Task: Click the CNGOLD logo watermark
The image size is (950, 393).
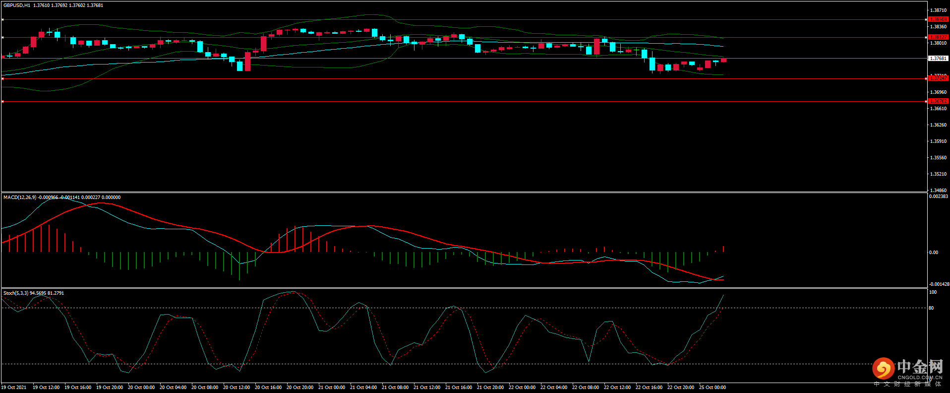Action: [907, 371]
